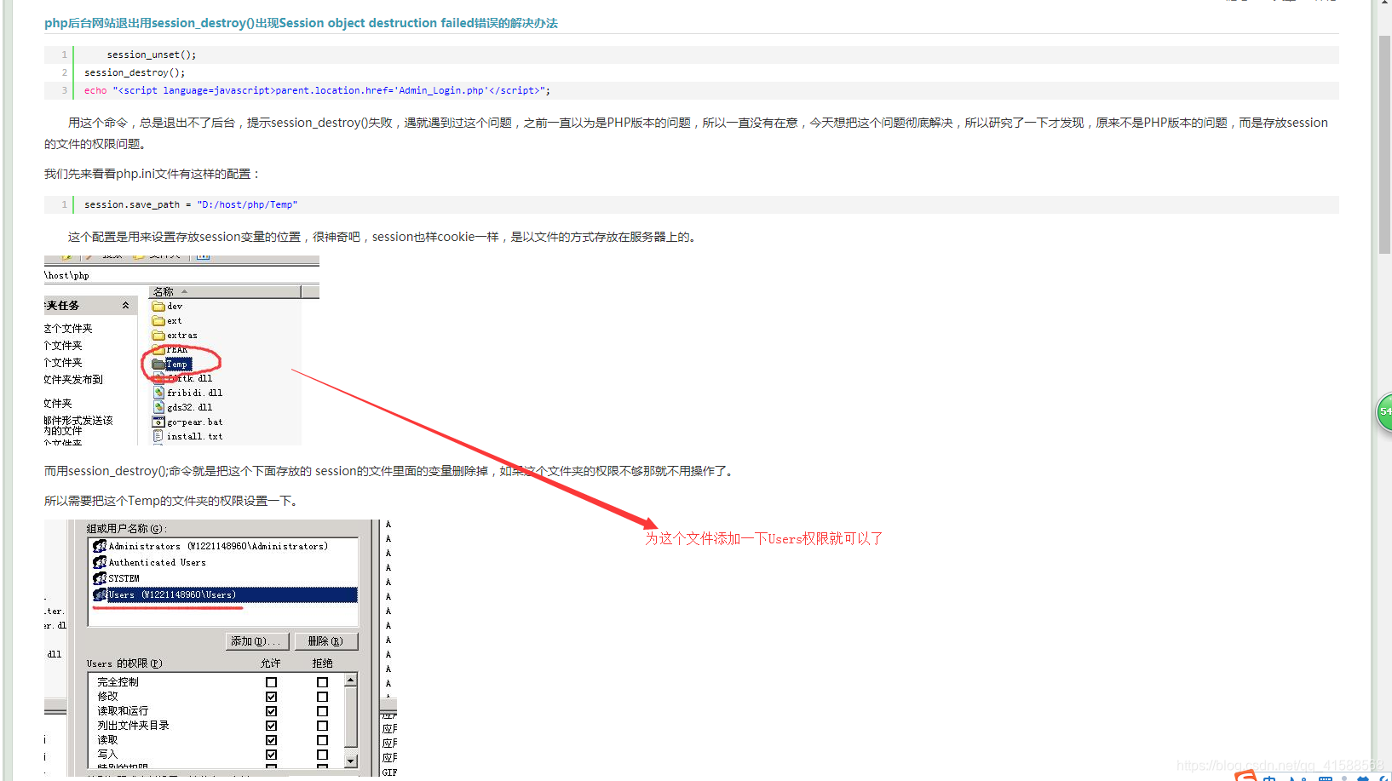Viewport: 1392px width, 781px height.
Task: Open the session_destroy article title link
Action: [x=300, y=23]
